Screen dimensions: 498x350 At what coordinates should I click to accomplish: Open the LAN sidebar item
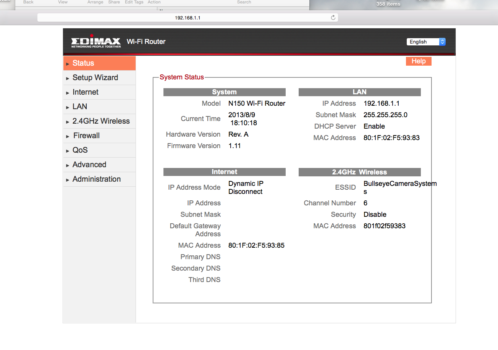99,107
